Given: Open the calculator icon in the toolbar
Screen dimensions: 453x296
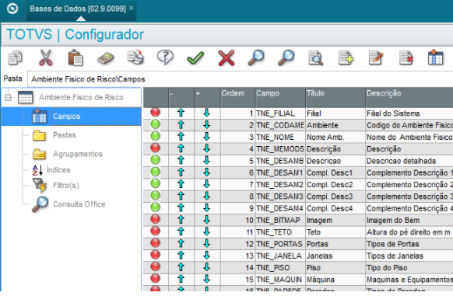Looking at the screenshot, I should pyautogui.click(x=105, y=58).
